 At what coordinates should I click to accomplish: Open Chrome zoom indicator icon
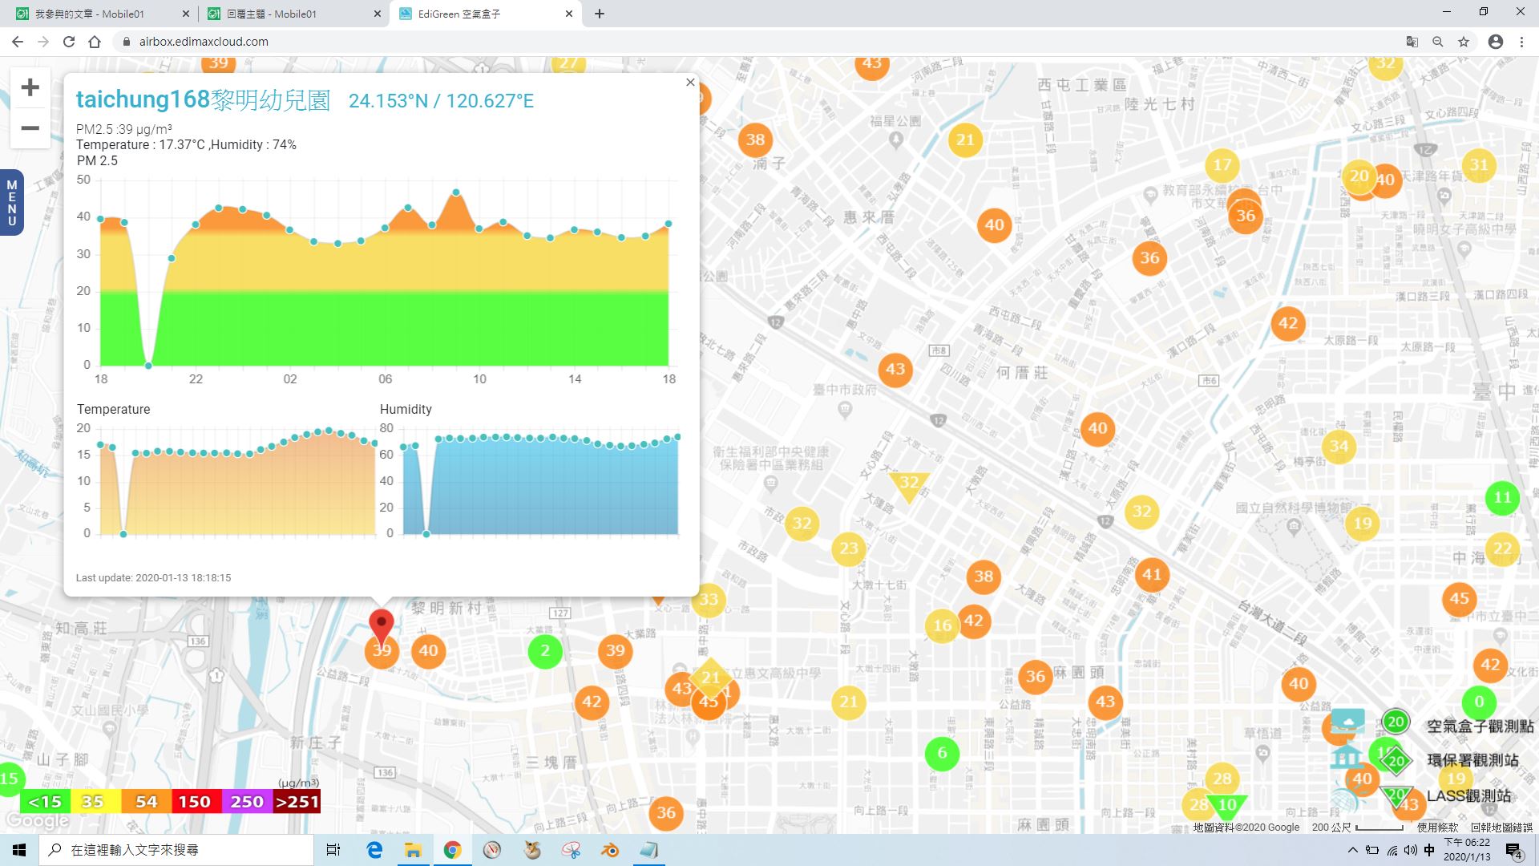1438,42
